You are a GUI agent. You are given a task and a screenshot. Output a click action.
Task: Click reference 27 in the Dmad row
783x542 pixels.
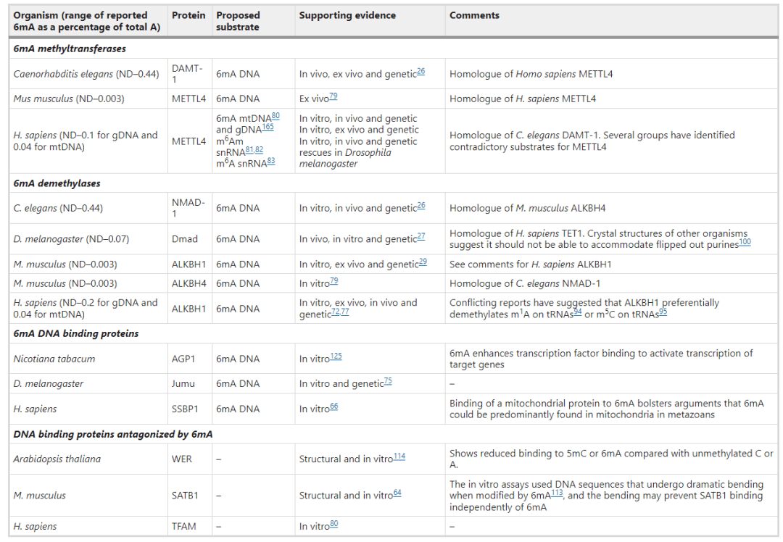421,236
